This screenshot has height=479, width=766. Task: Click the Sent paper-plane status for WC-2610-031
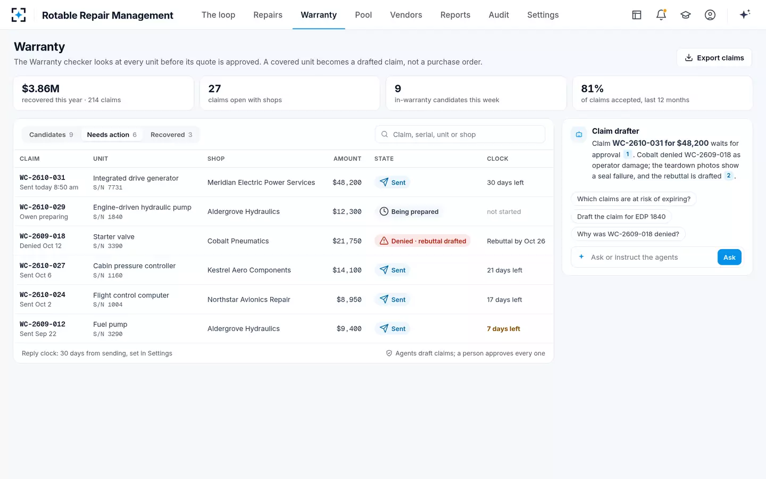[393, 183]
